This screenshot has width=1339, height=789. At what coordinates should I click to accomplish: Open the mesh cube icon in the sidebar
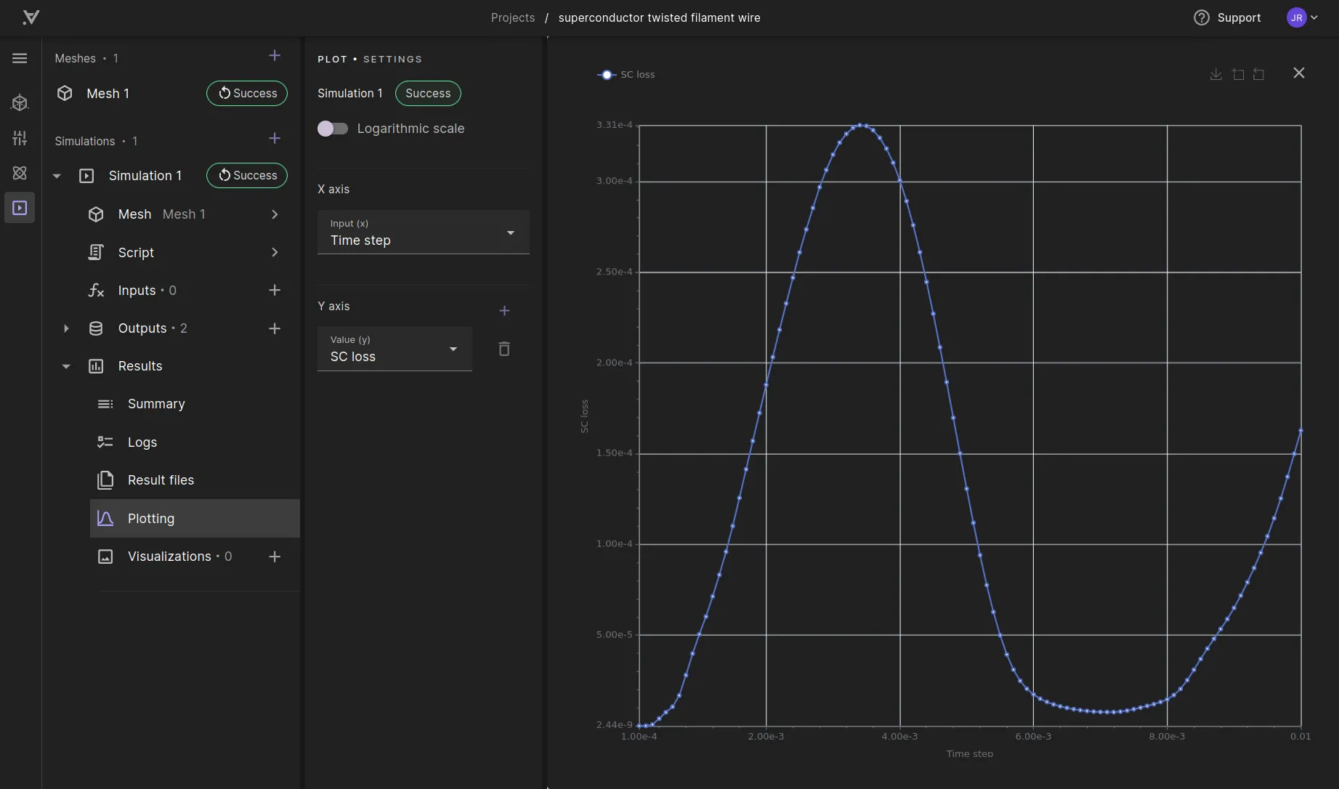(x=20, y=103)
